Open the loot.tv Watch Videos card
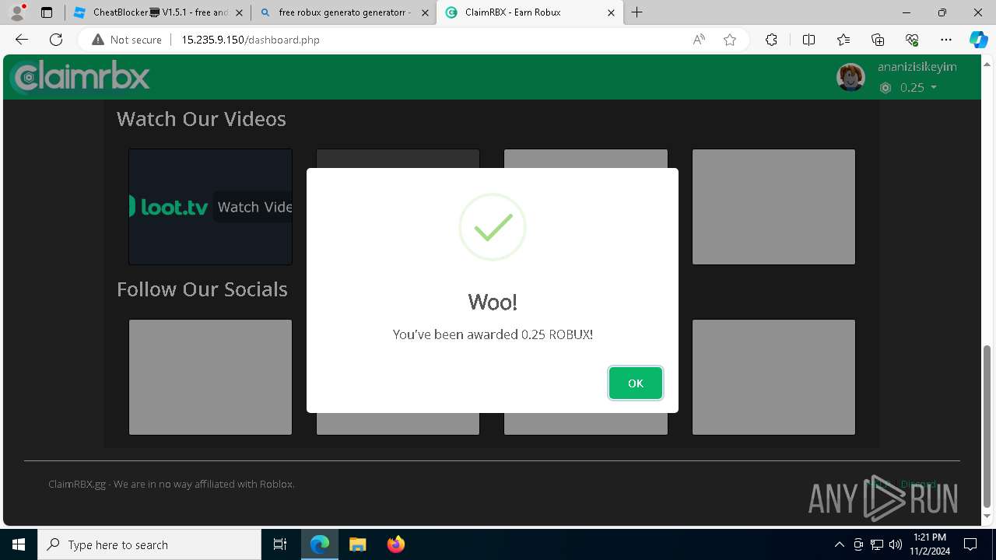This screenshot has width=996, height=560. [210, 207]
